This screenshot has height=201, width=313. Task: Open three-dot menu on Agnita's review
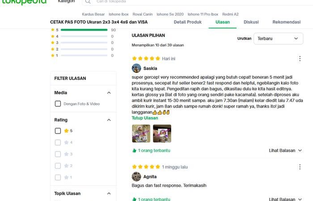300,167
